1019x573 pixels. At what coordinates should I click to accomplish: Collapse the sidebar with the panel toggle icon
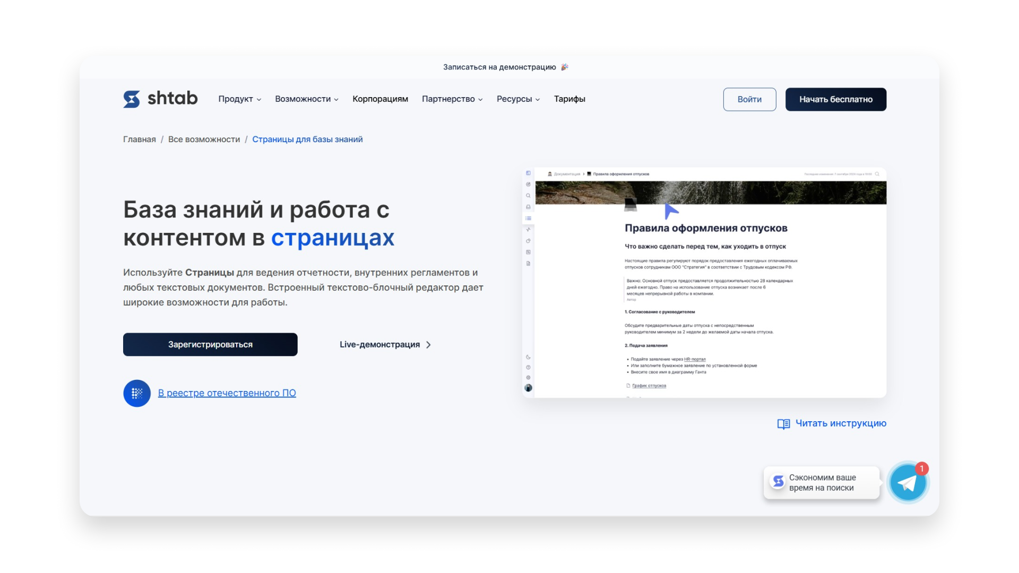528,172
